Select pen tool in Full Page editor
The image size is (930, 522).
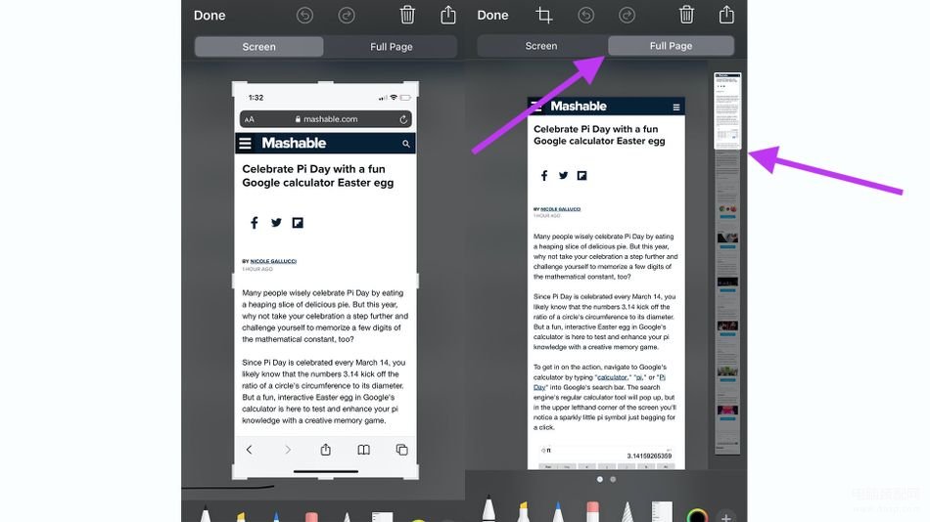(488, 509)
